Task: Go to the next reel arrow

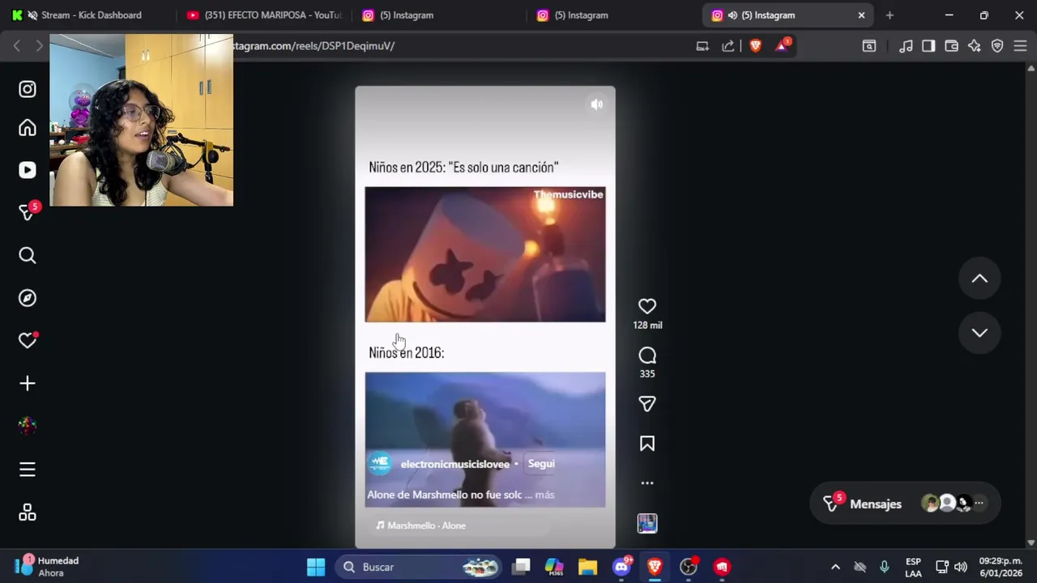Action: (979, 333)
